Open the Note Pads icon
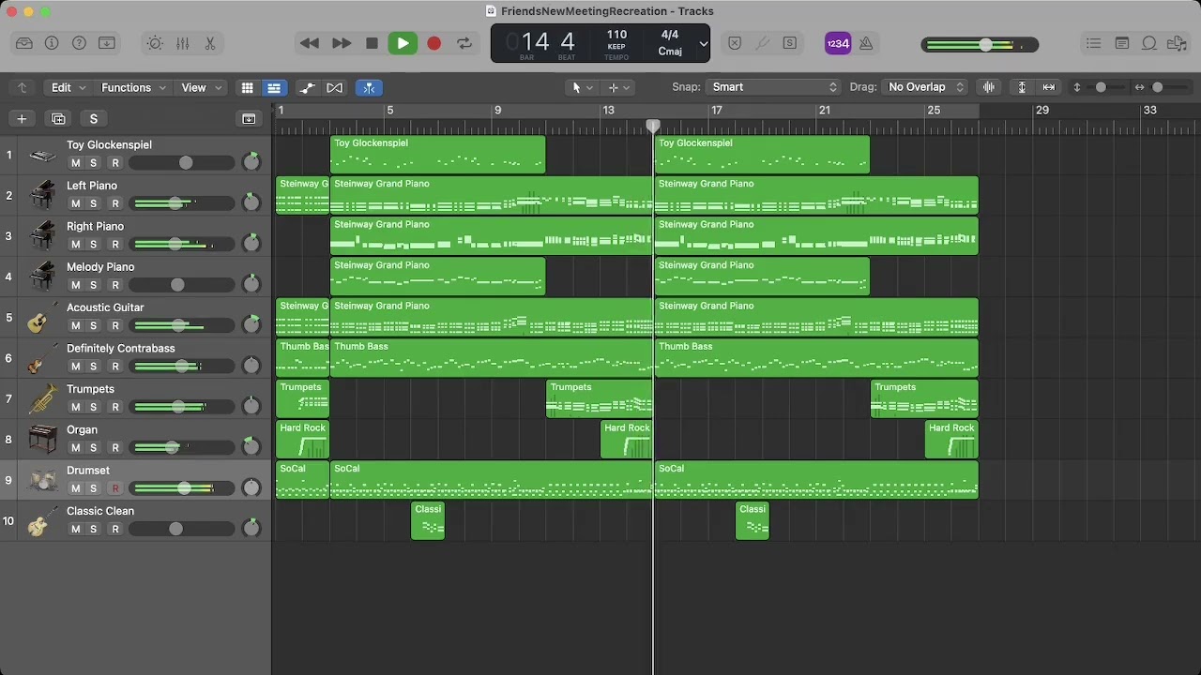Image resolution: width=1201 pixels, height=675 pixels. point(1121,43)
